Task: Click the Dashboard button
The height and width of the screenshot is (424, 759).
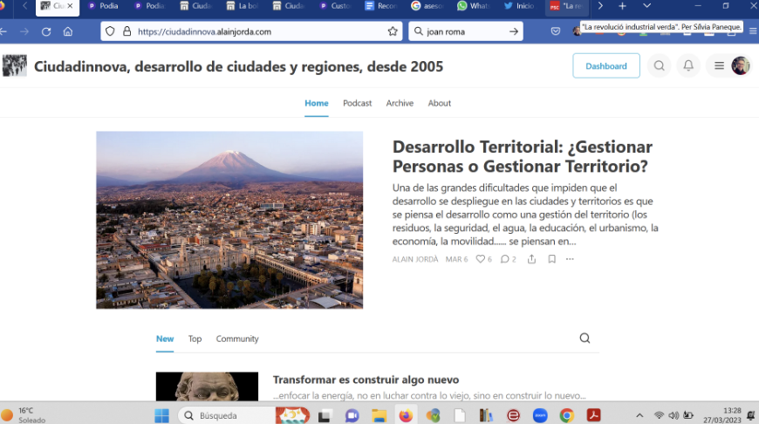Action: click(x=605, y=66)
